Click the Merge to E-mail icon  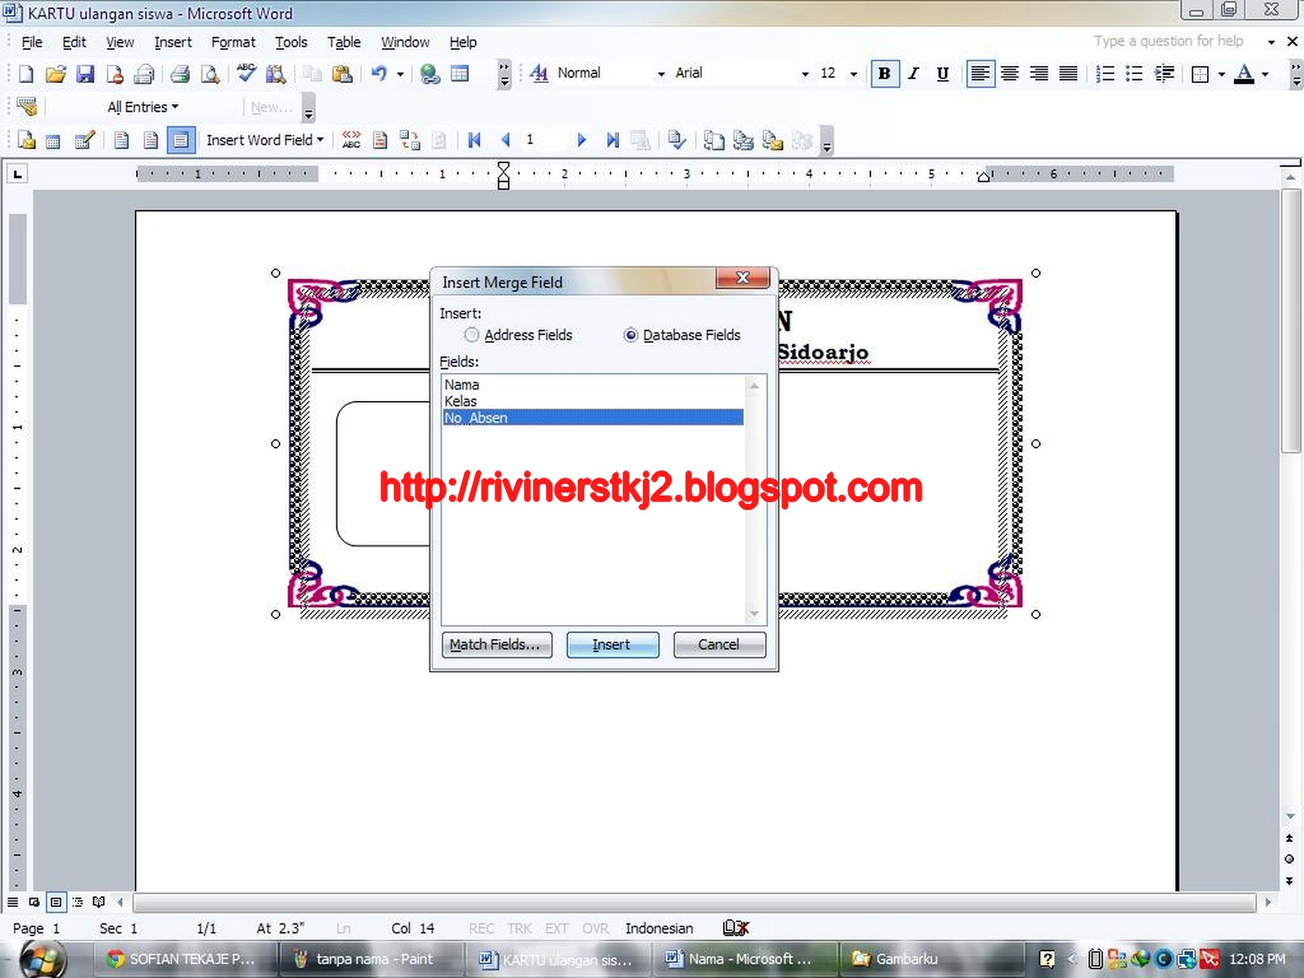[773, 140]
